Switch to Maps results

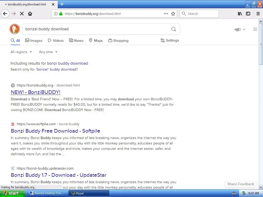(96, 41)
